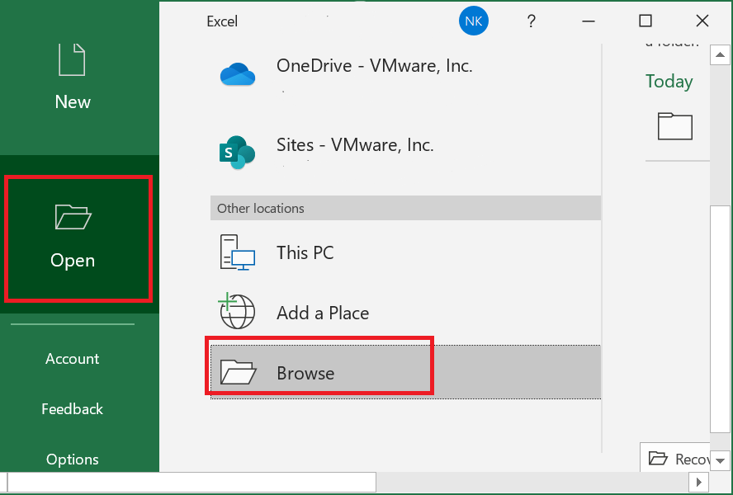733x495 pixels.
Task: Maximize the Excel window
Action: (x=646, y=21)
